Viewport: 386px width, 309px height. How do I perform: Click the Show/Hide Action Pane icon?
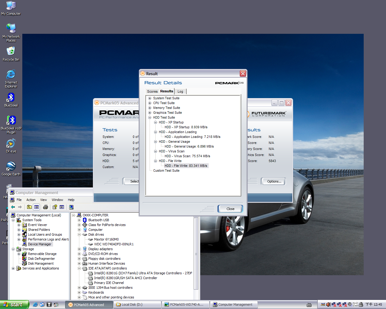[x=62, y=207]
